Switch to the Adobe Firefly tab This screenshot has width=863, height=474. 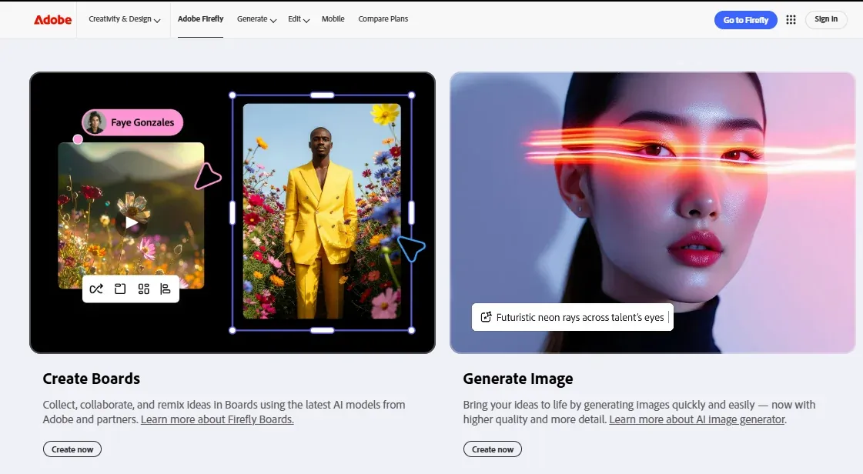(200, 19)
